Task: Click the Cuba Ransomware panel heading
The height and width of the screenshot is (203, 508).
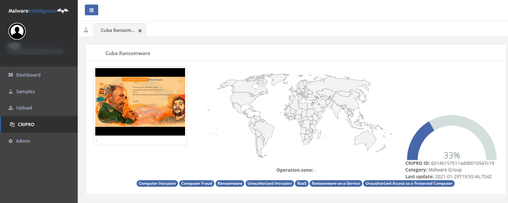Action: click(x=128, y=54)
